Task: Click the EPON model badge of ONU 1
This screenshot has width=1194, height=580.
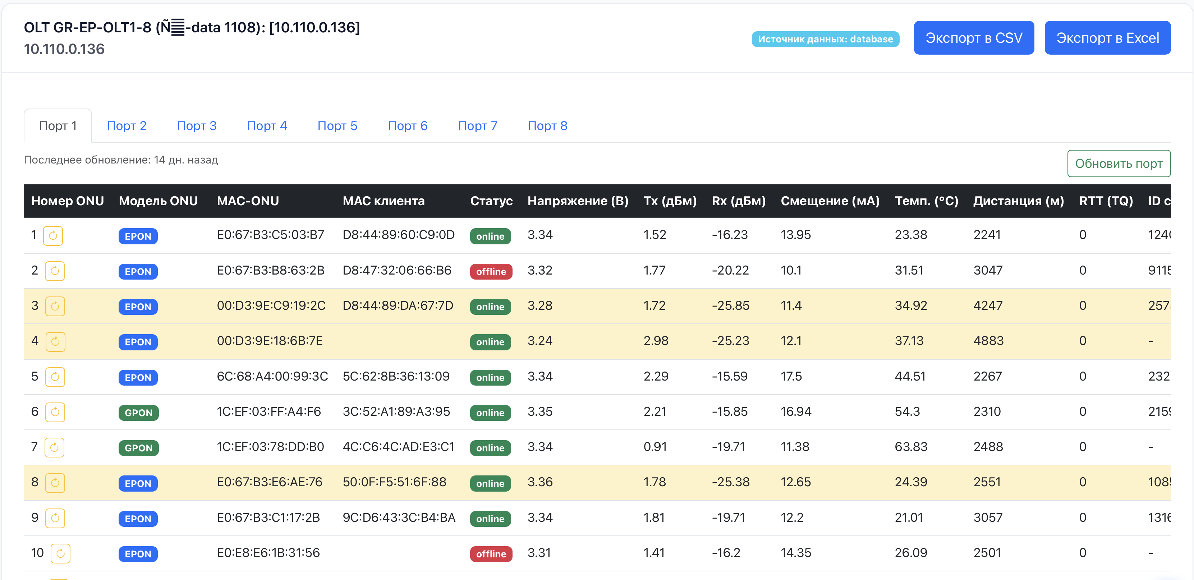Action: (x=138, y=236)
